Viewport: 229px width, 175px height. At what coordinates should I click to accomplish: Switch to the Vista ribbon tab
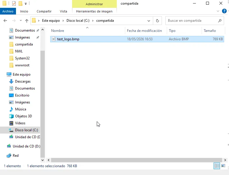[x=63, y=11]
